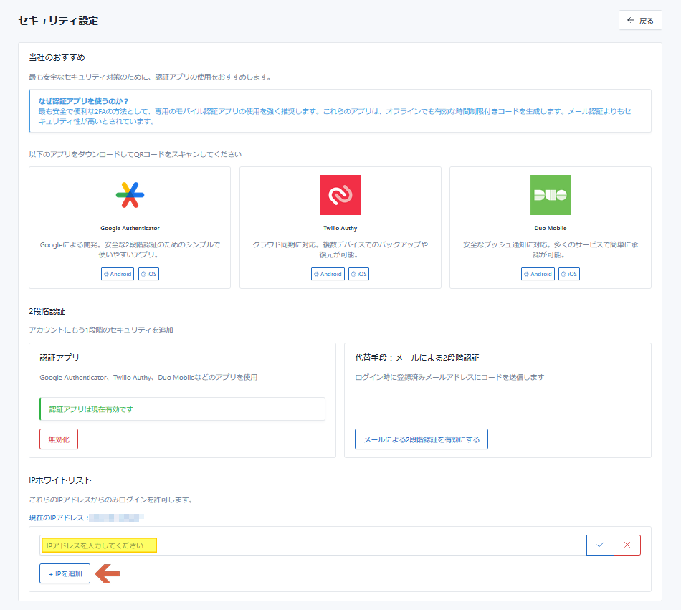Click the Duo Mobile logo icon
Viewport: 681px width, 610px height.
tap(550, 195)
